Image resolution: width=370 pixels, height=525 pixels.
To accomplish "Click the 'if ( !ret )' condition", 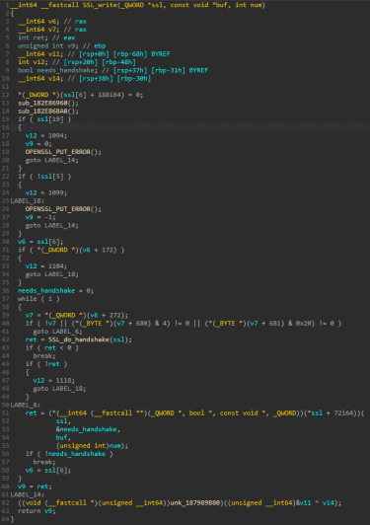I will 46,364.
